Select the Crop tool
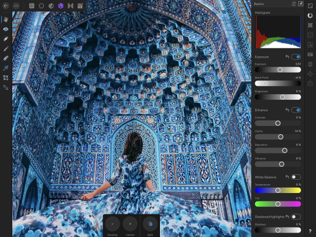This screenshot has height=237, width=316. (6, 78)
